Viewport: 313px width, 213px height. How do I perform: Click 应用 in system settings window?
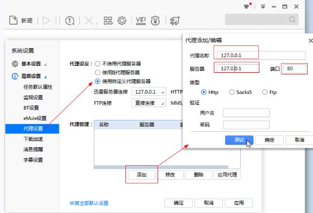239,203
